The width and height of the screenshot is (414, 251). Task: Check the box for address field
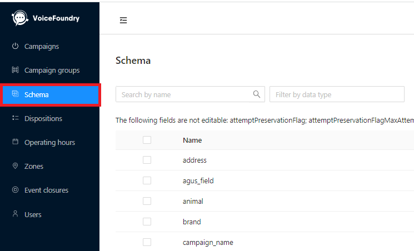[147, 160]
